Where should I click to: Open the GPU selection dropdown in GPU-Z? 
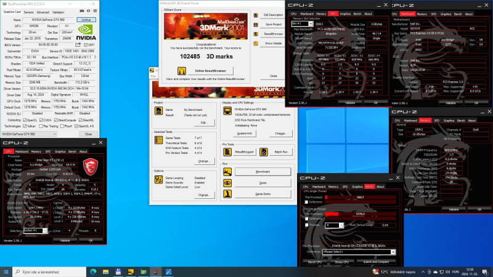[x=29, y=134]
